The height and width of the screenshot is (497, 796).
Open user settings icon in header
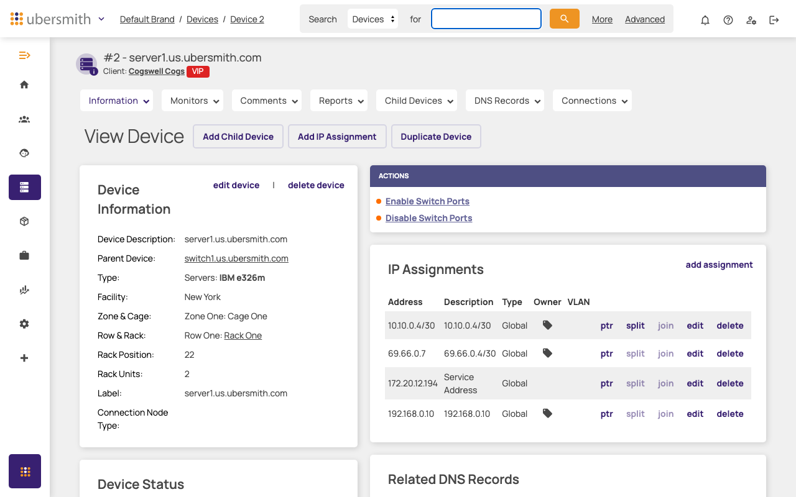751,20
